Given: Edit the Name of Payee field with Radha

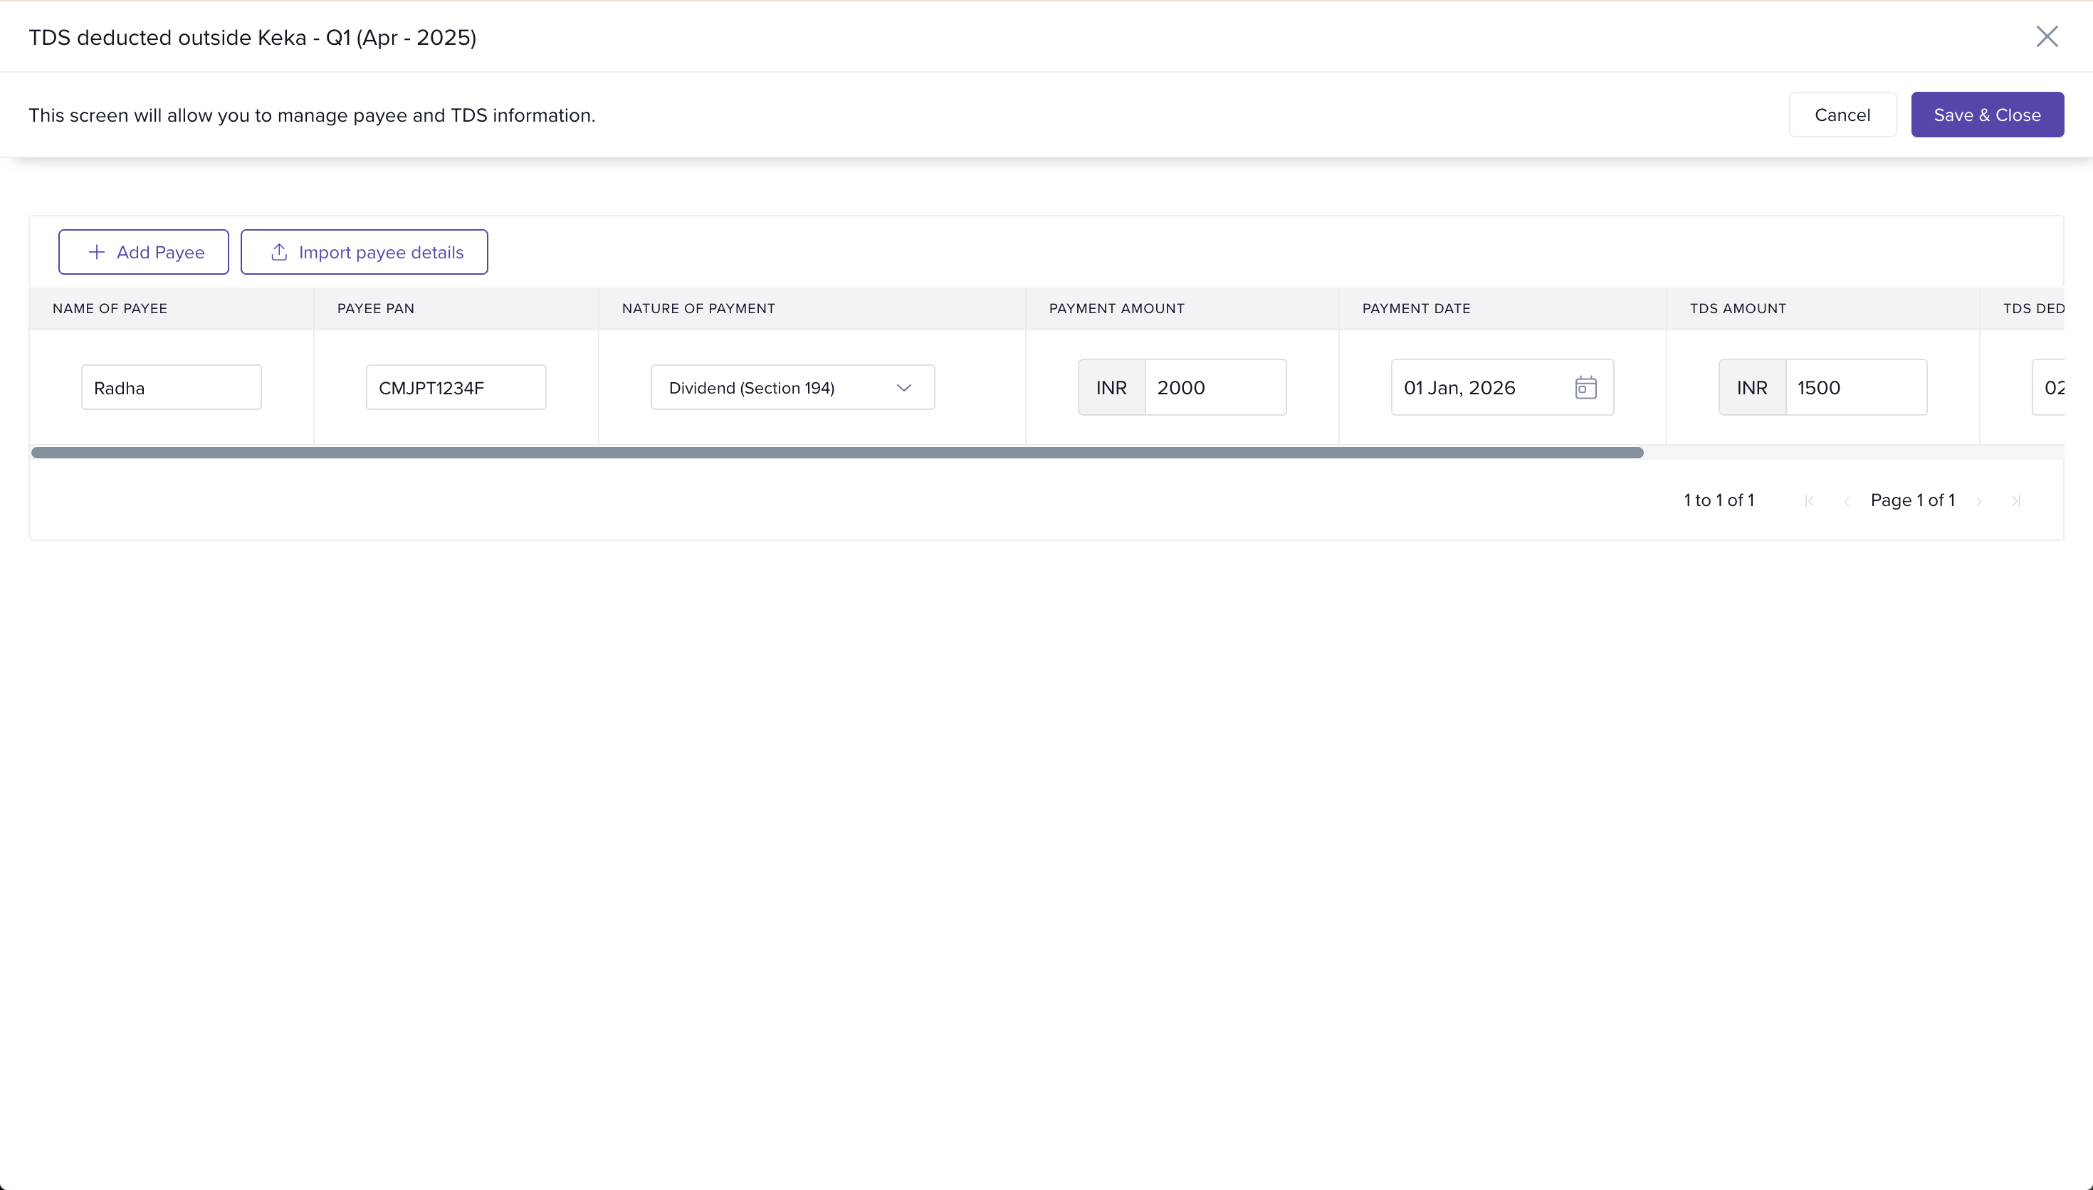Looking at the screenshot, I should point(171,387).
